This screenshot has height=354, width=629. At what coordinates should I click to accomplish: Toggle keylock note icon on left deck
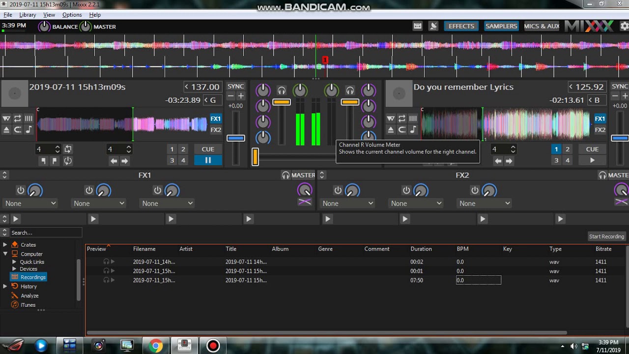29,130
